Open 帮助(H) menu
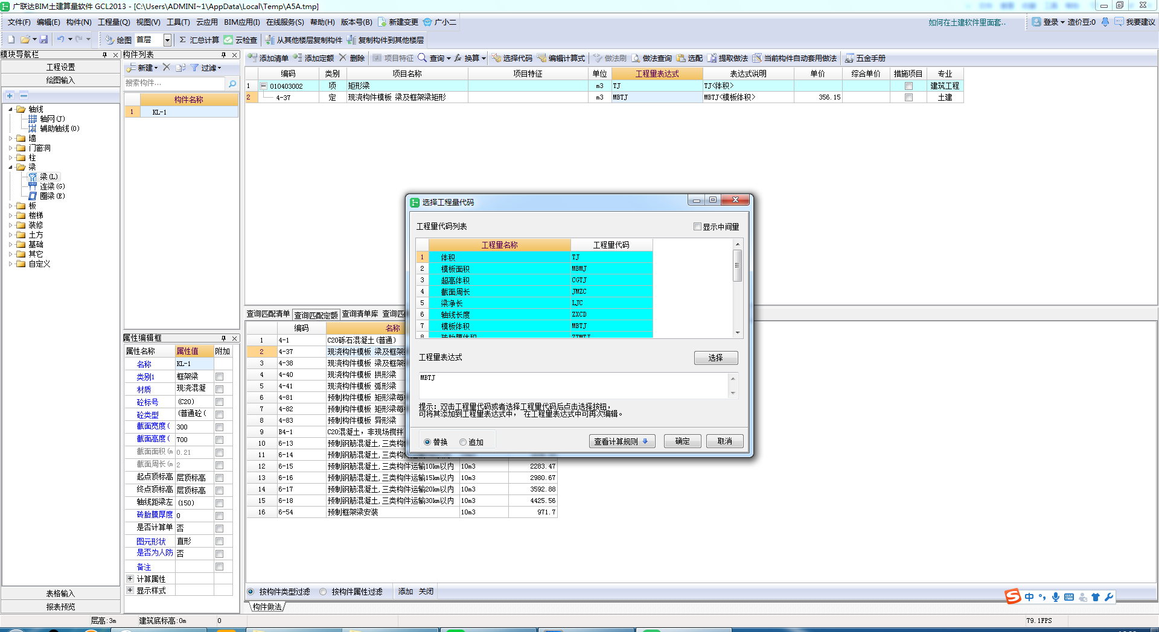Viewport: 1159px width, 632px height. (322, 22)
